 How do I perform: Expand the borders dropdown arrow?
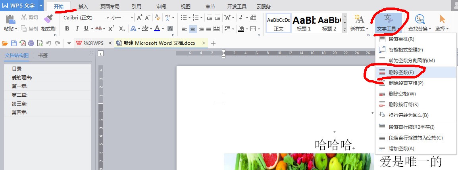(x=259, y=29)
